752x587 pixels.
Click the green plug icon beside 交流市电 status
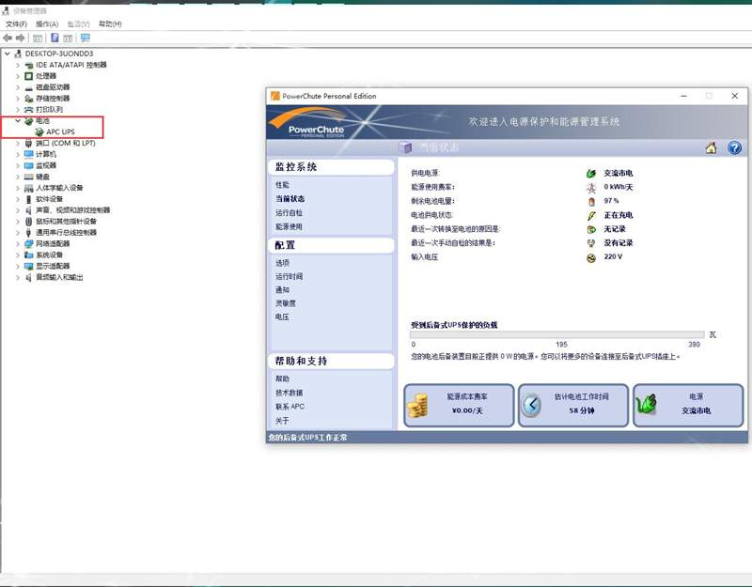[591, 174]
